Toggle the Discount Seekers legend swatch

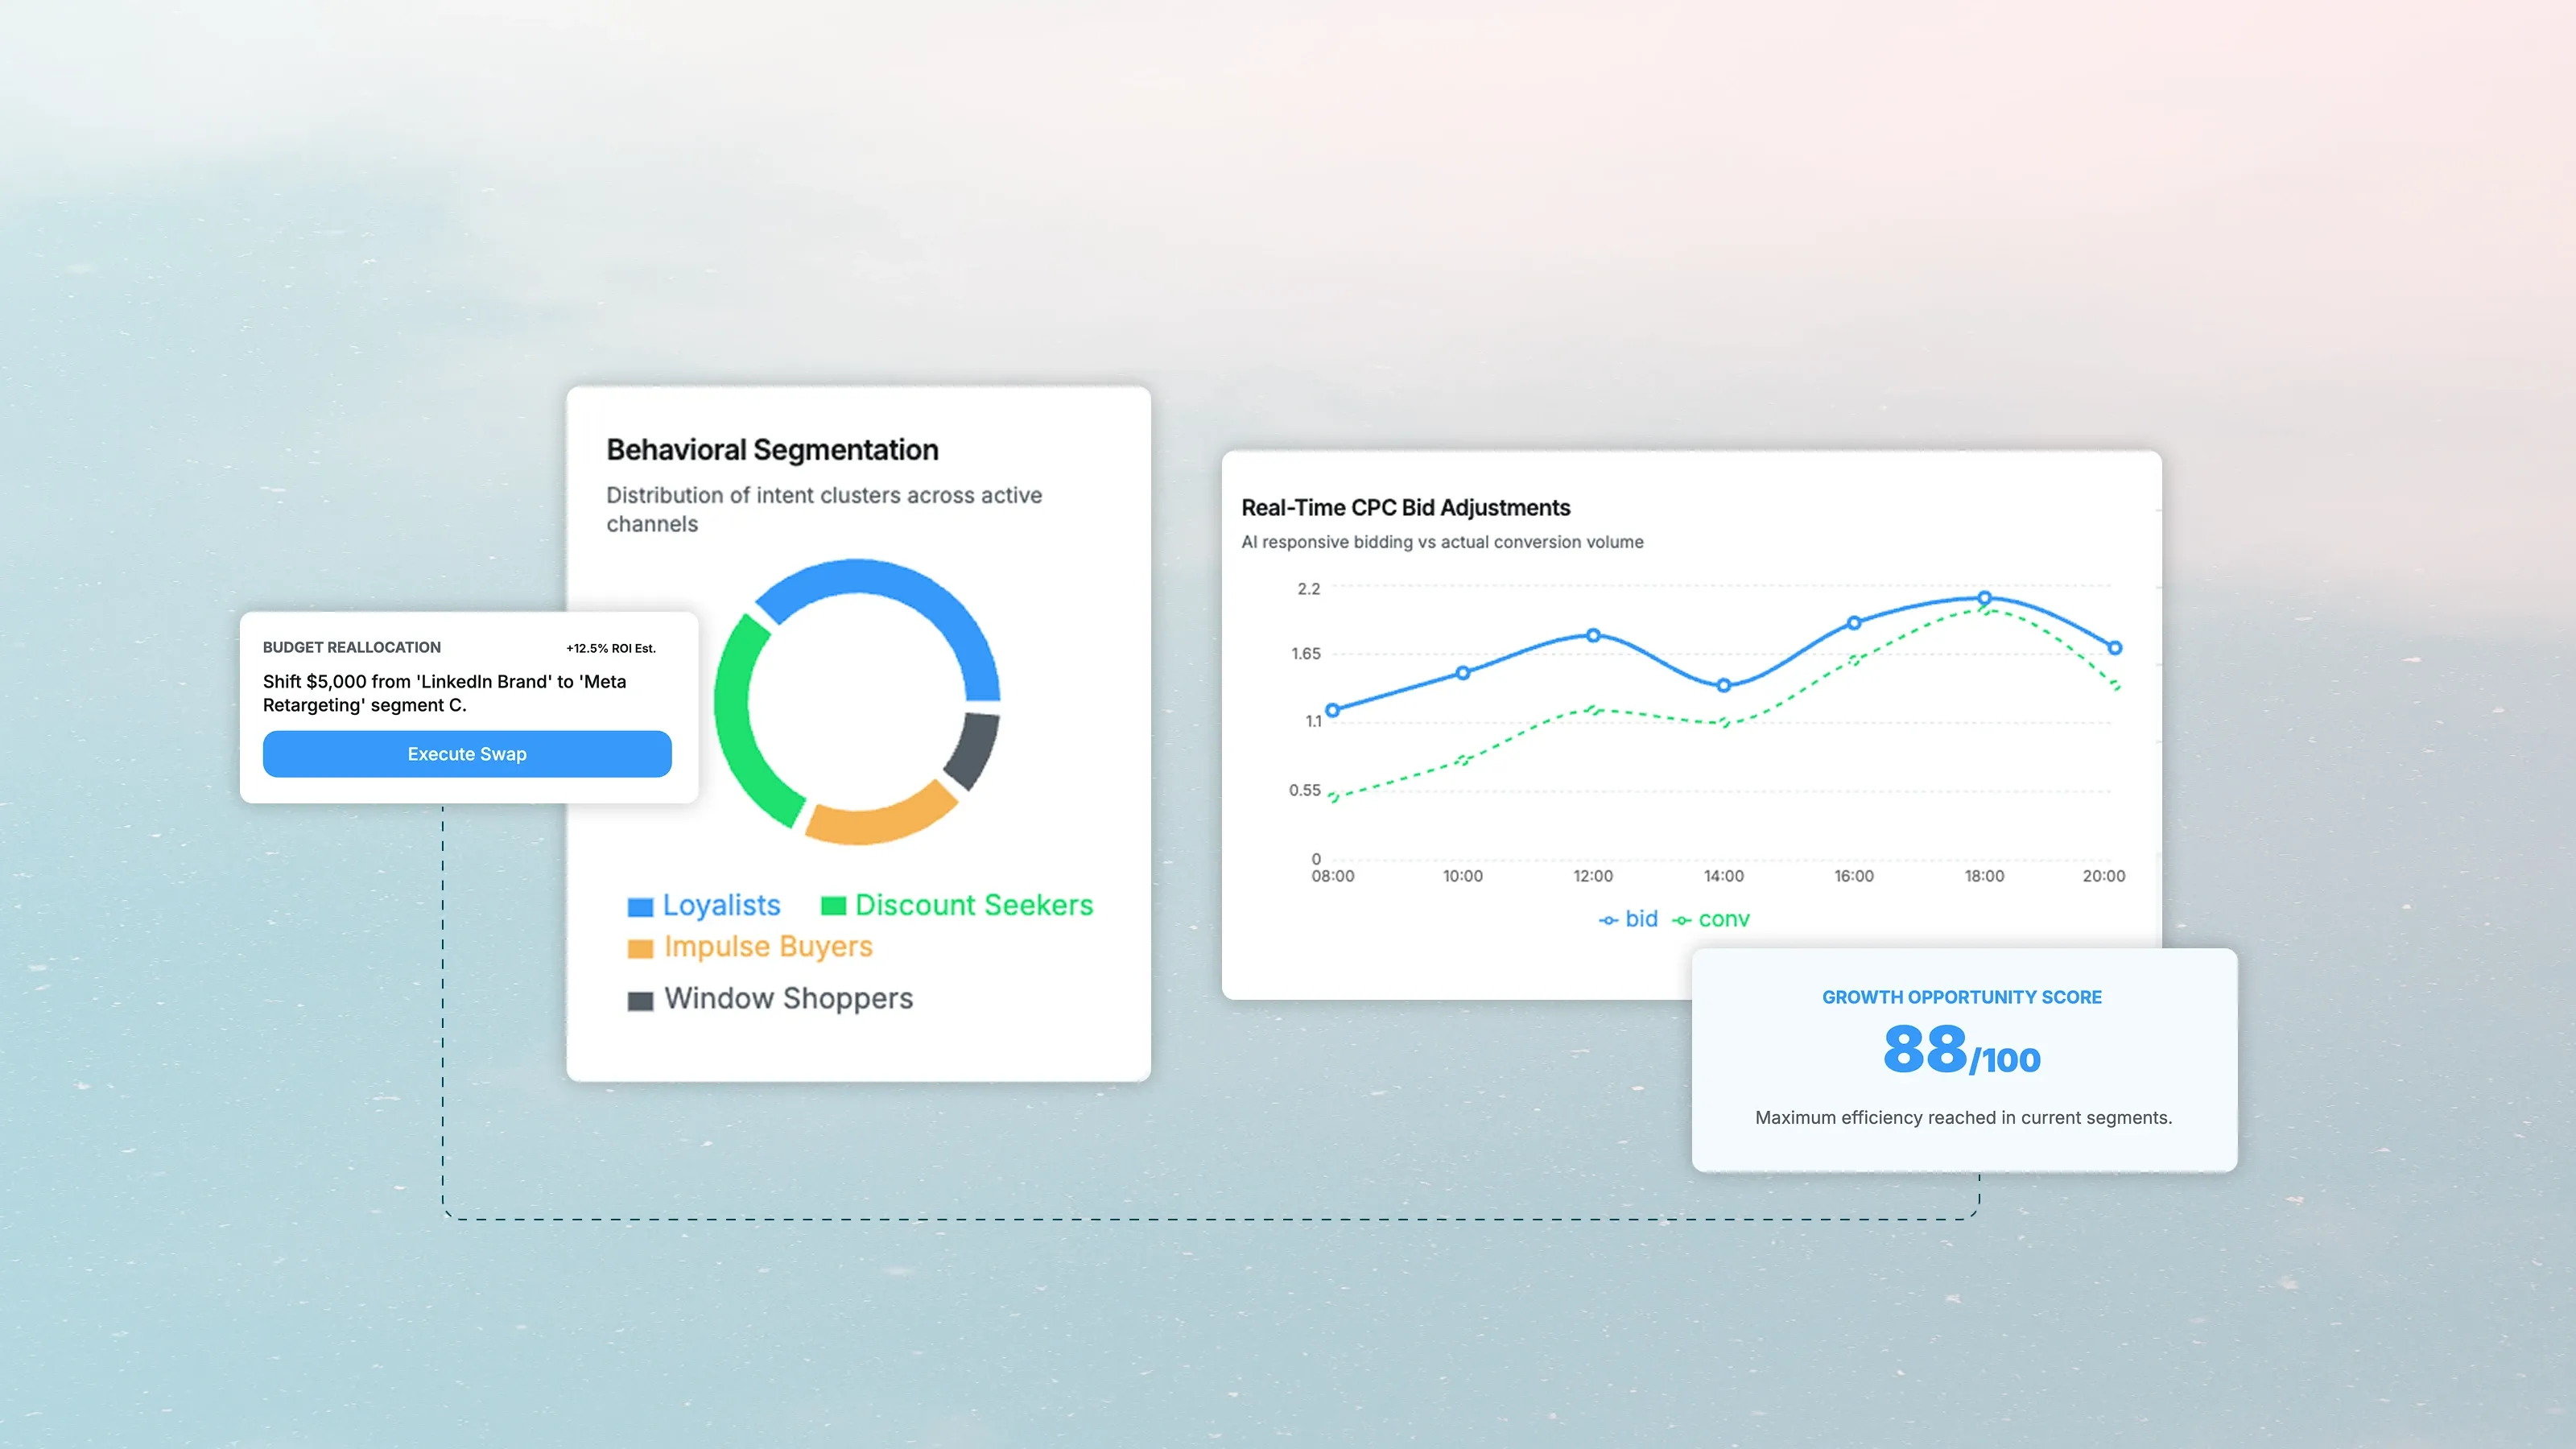(833, 906)
